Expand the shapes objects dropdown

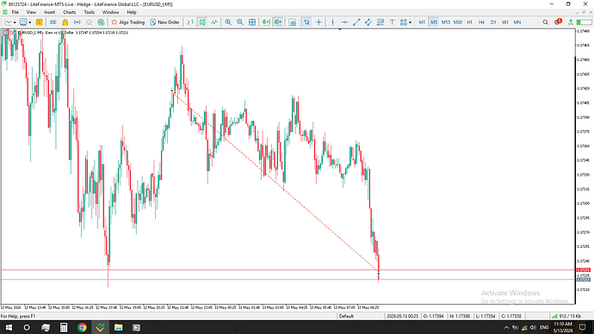click(410, 22)
